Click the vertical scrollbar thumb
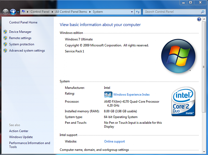The width and height of the screenshot is (208, 155). [204, 67]
